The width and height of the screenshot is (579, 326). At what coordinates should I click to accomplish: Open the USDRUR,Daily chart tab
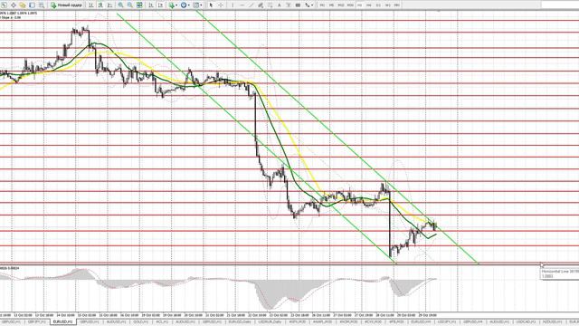tap(270, 322)
